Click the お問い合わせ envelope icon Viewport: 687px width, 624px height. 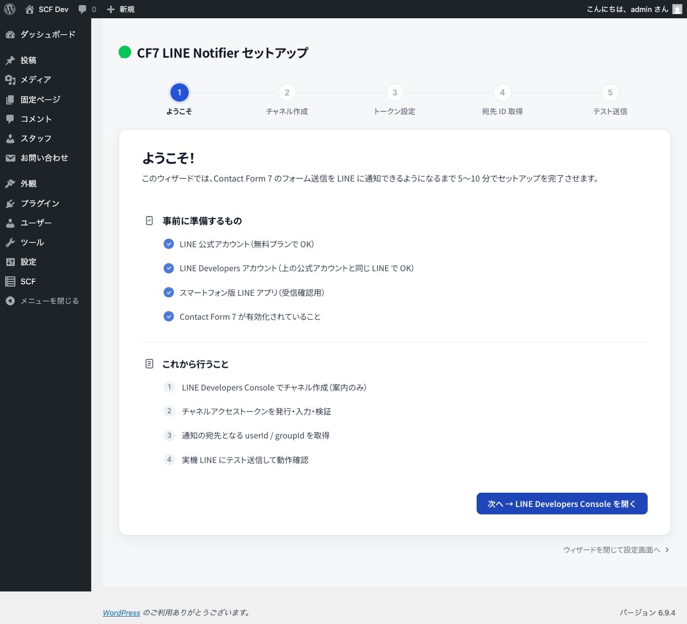click(10, 158)
